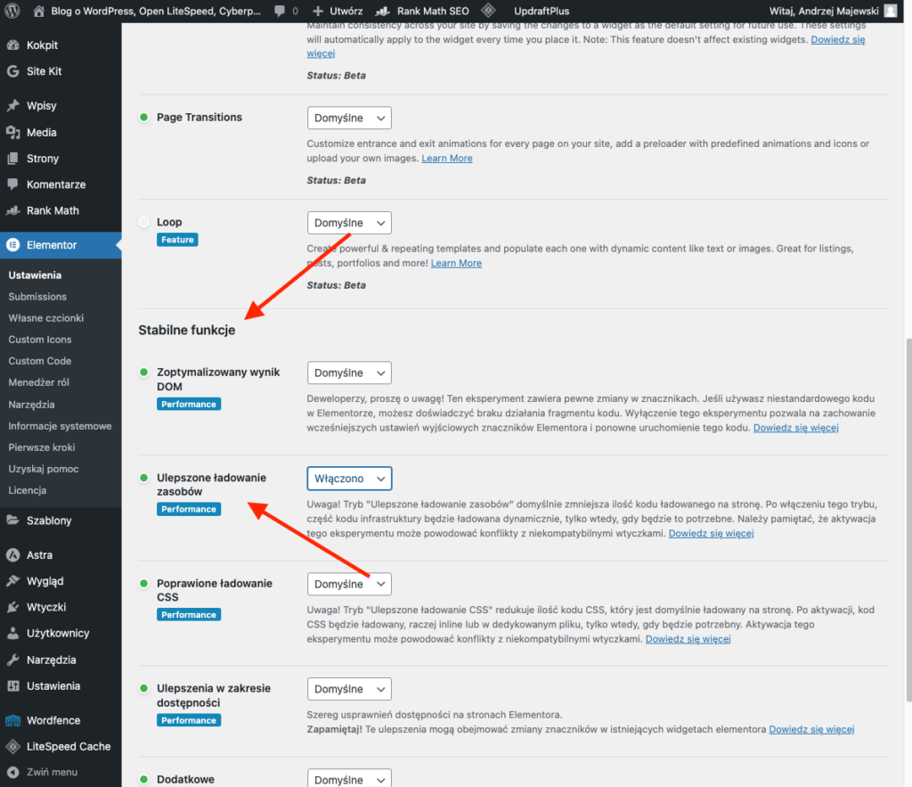Screen dimensions: 912x787
Task: Click the page vertical scrollbar
Action: tap(908, 519)
